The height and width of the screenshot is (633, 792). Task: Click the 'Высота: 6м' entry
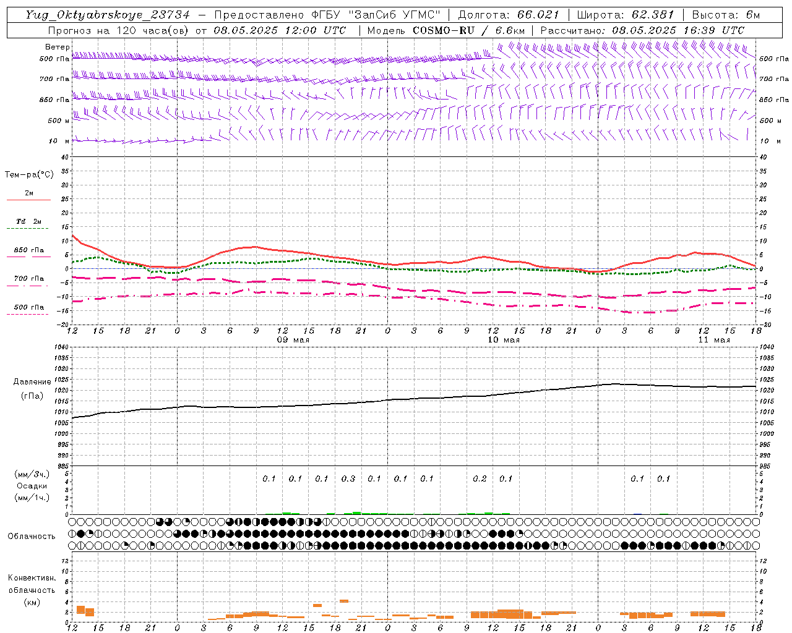click(x=726, y=15)
